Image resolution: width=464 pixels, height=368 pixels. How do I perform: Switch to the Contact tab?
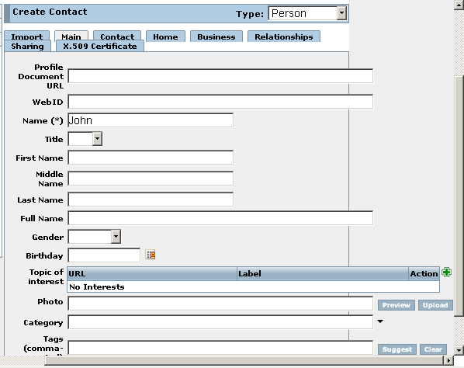tap(117, 36)
